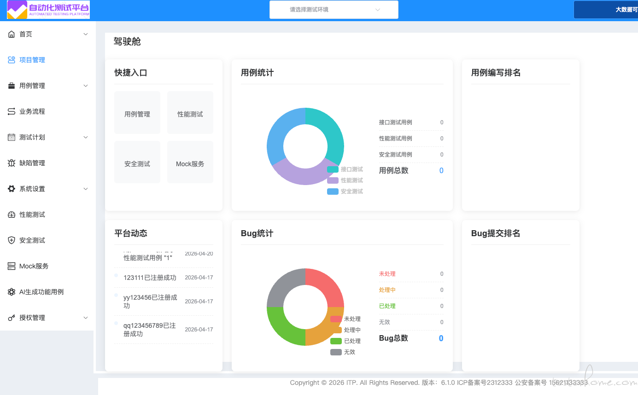Toggle 接口测试 legend in 用例统计 chart
This screenshot has height=395, width=638.
pos(345,169)
